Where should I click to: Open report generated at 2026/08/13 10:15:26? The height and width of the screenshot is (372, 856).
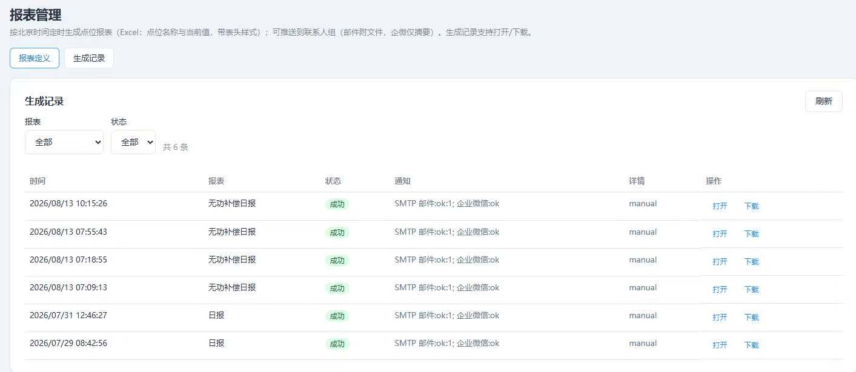click(x=720, y=206)
